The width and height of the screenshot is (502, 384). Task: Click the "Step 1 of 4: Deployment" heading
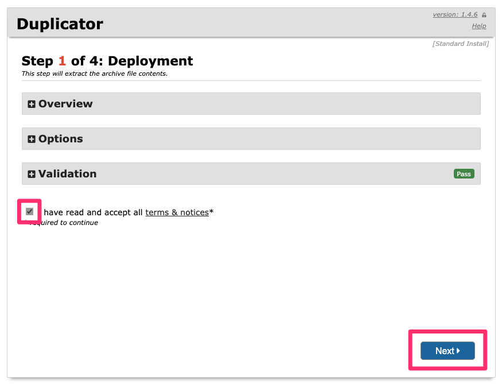(107, 61)
